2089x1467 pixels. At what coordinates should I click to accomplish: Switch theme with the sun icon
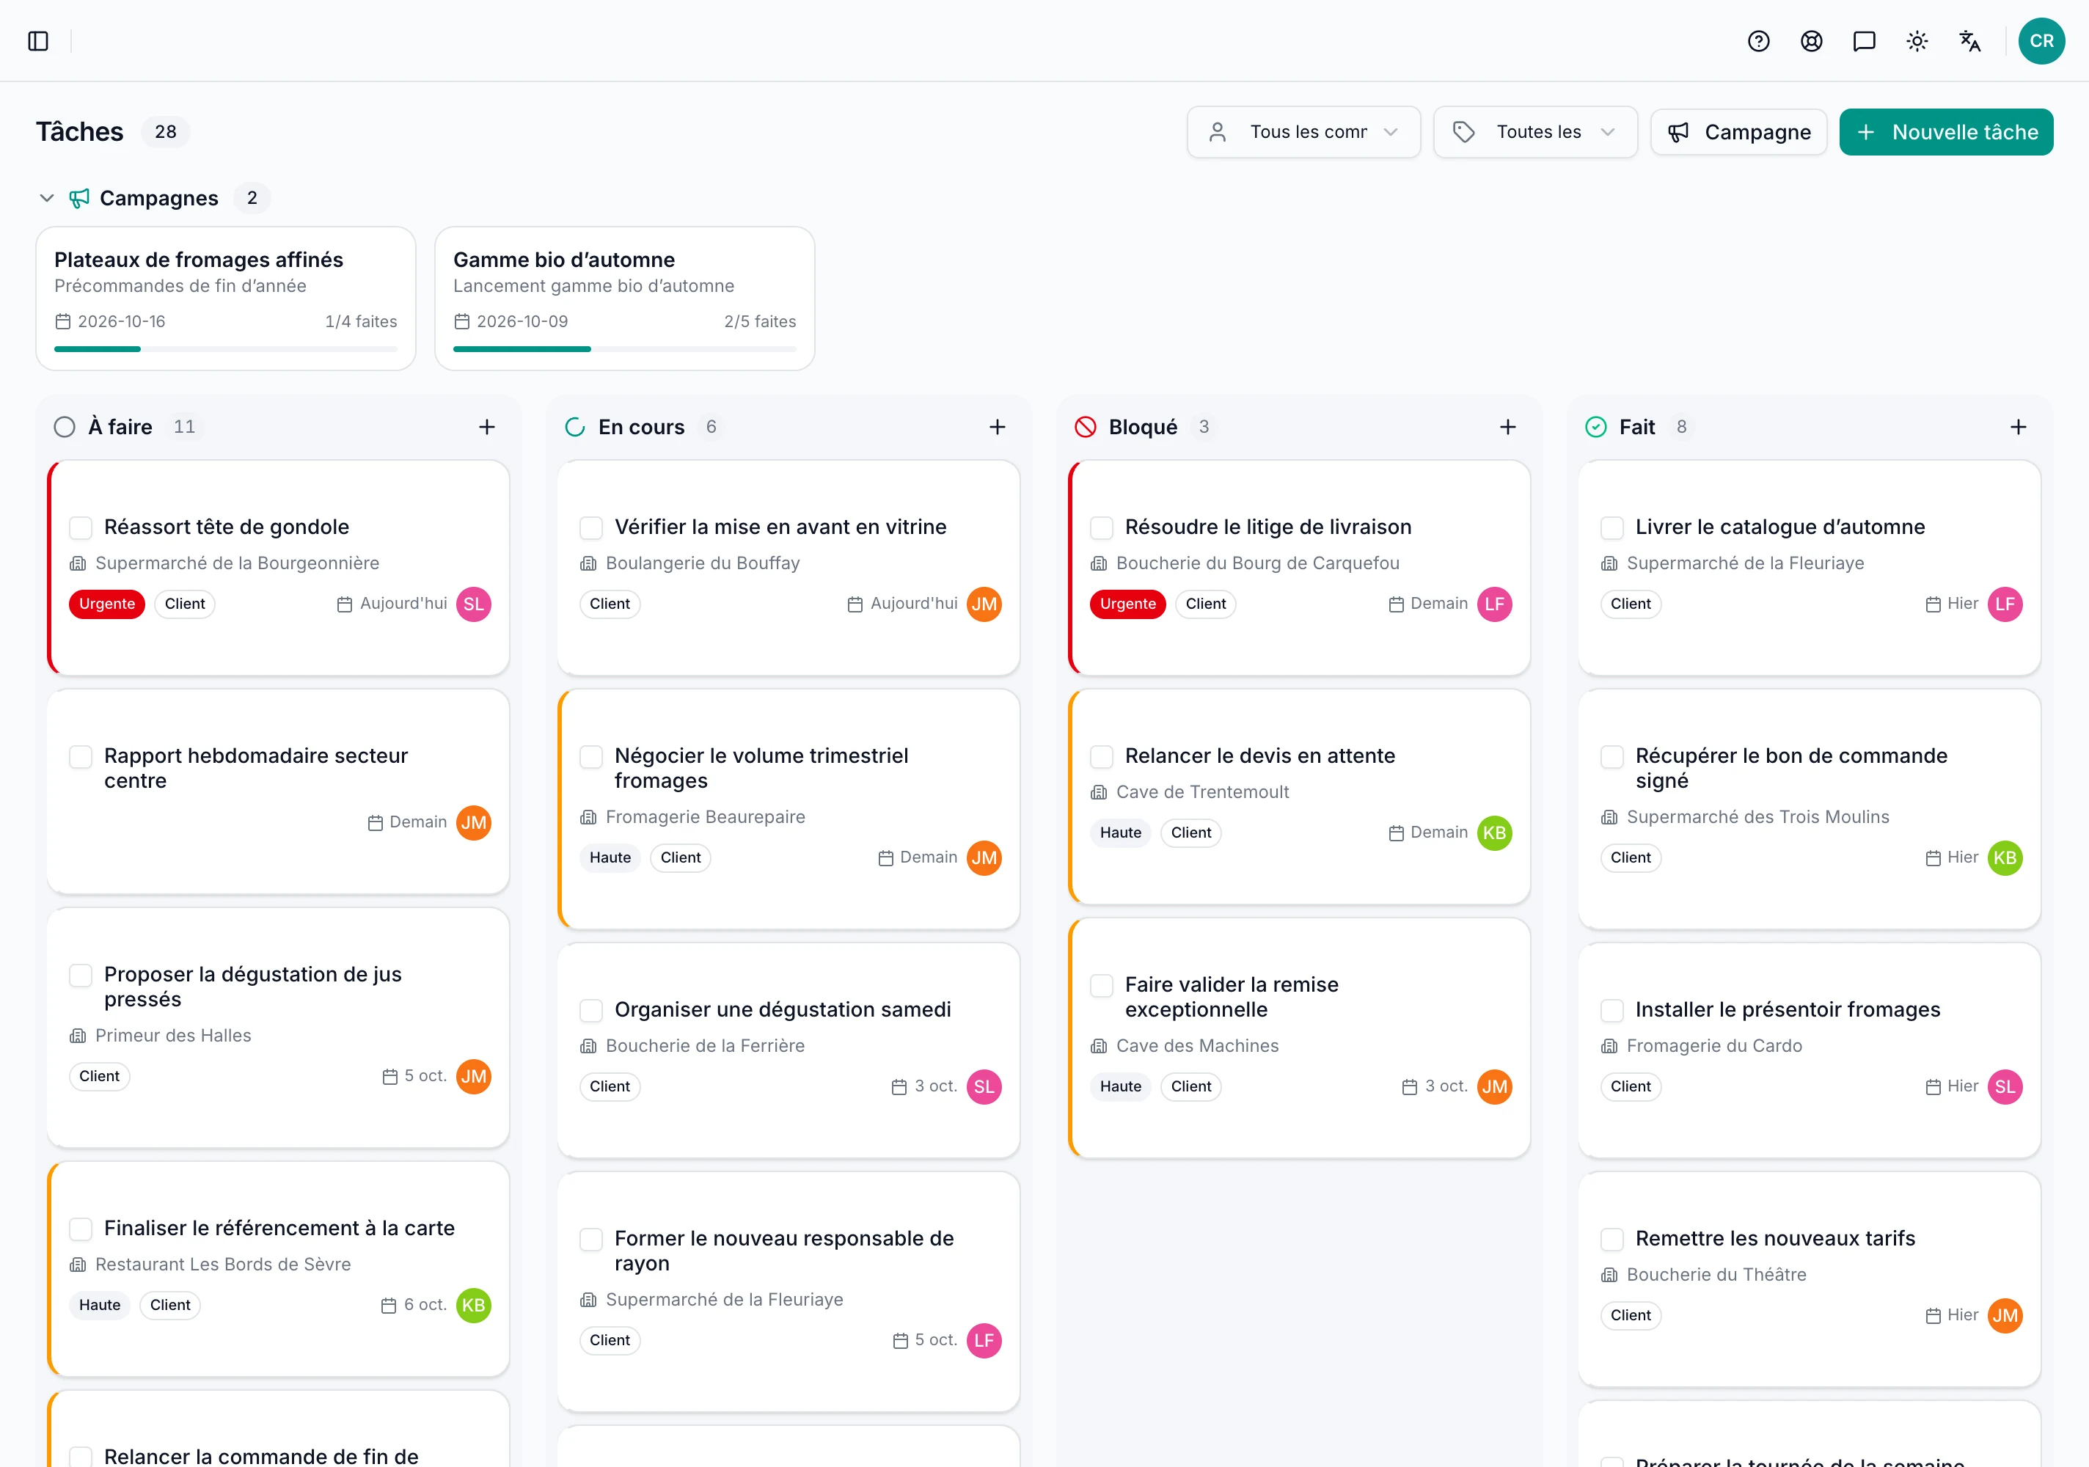[x=1917, y=41]
